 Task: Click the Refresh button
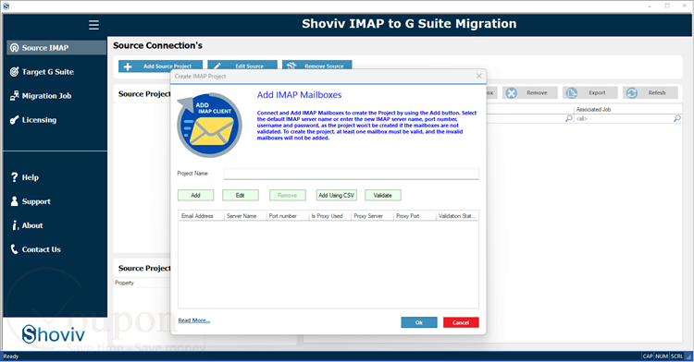point(651,92)
